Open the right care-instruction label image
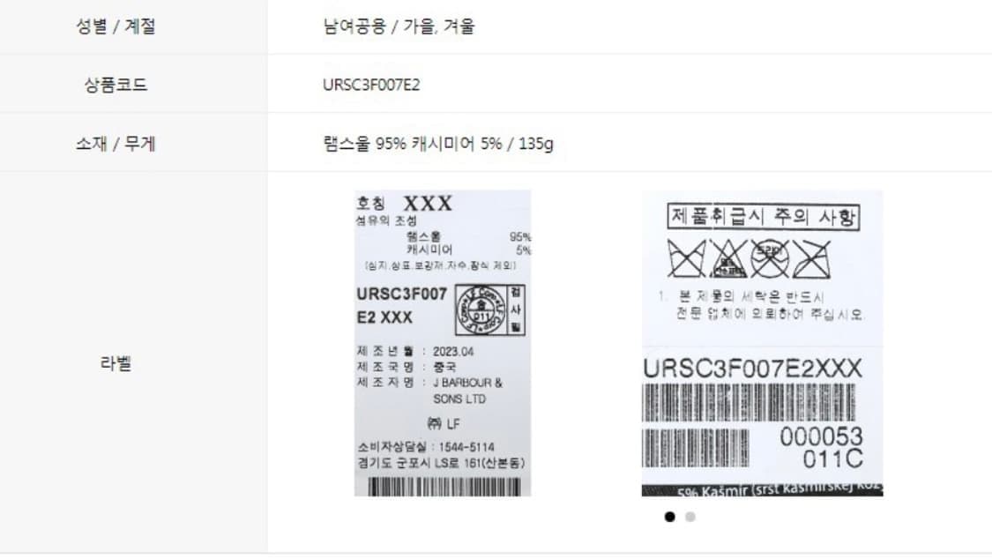The width and height of the screenshot is (992, 559). 763,343
